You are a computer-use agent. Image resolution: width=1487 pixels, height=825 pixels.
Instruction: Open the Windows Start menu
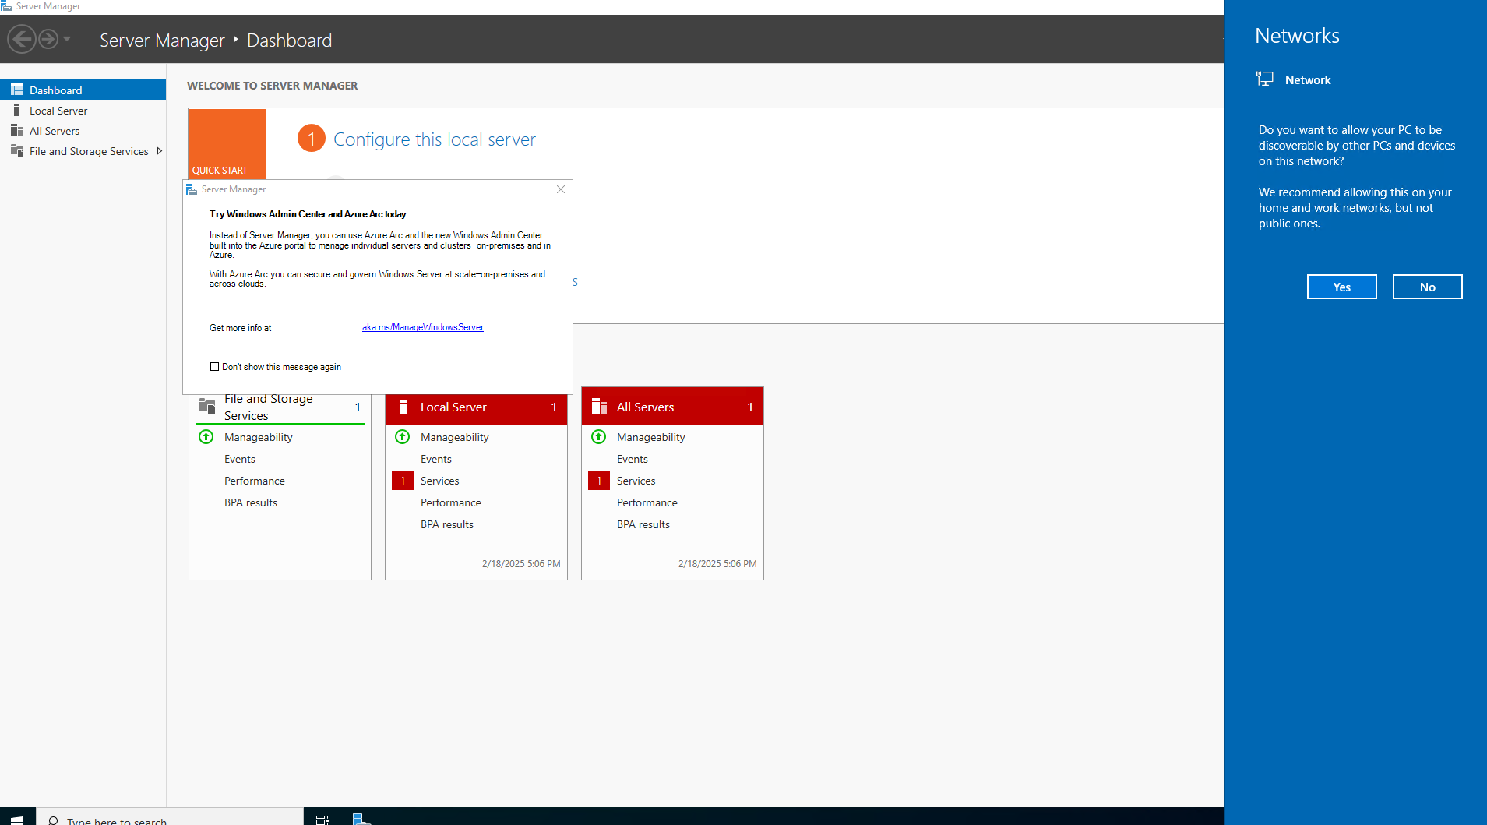[x=17, y=818]
